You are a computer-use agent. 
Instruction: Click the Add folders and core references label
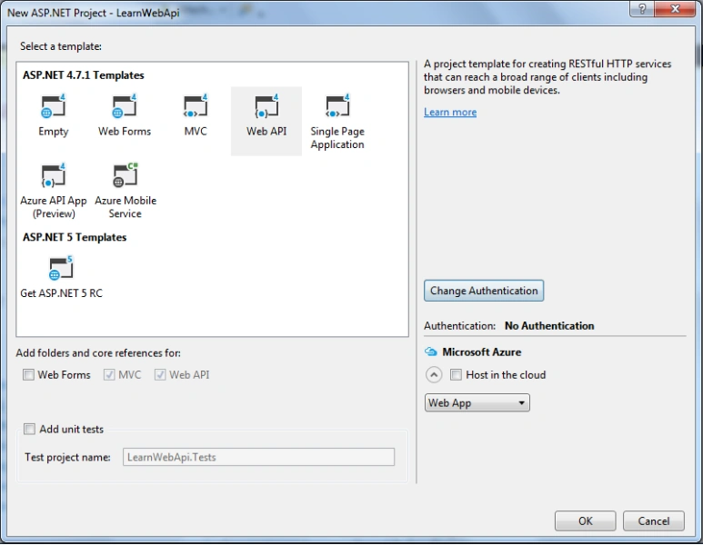click(x=98, y=352)
